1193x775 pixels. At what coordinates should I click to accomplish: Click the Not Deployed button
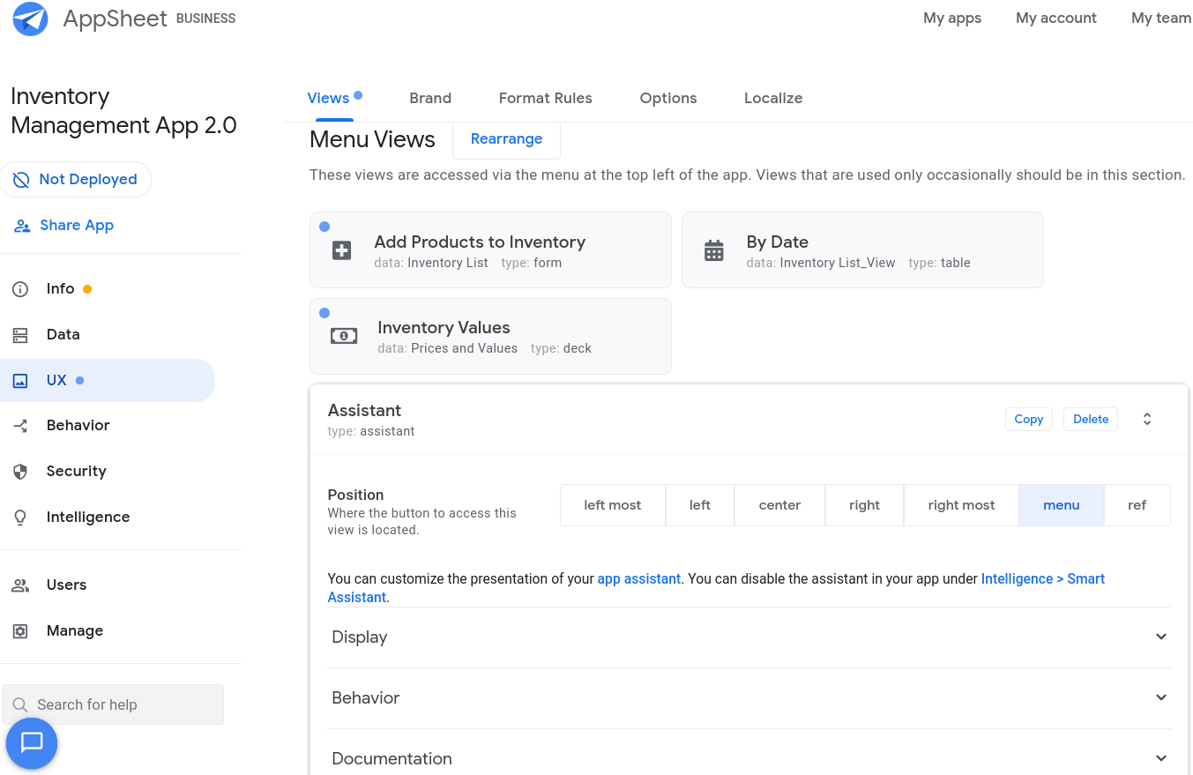click(x=76, y=179)
